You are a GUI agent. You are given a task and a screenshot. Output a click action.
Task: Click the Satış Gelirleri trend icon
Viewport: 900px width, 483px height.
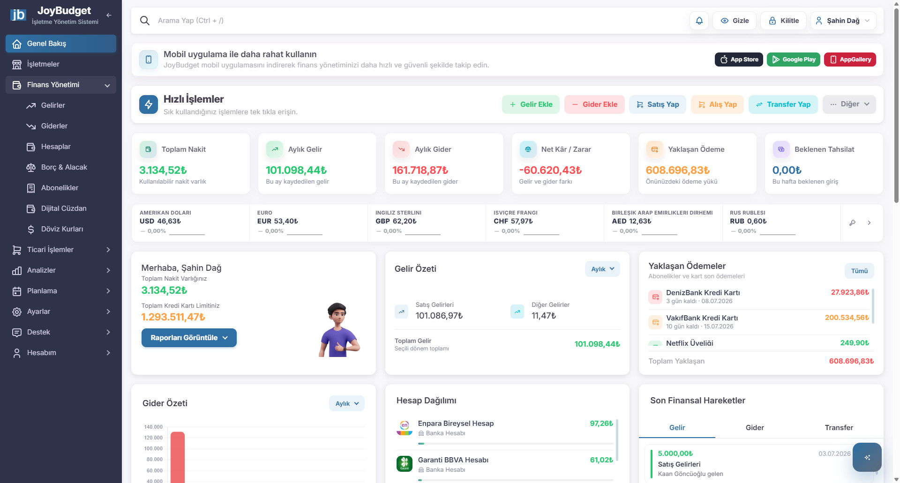pos(401,312)
